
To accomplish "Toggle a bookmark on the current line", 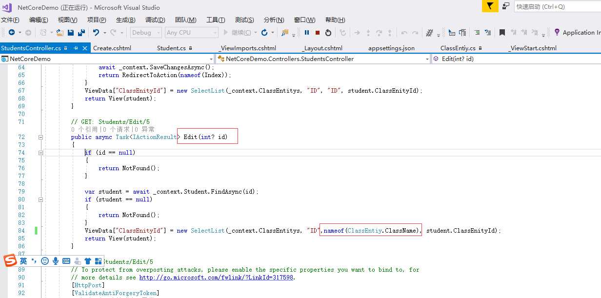I will click(502, 33).
